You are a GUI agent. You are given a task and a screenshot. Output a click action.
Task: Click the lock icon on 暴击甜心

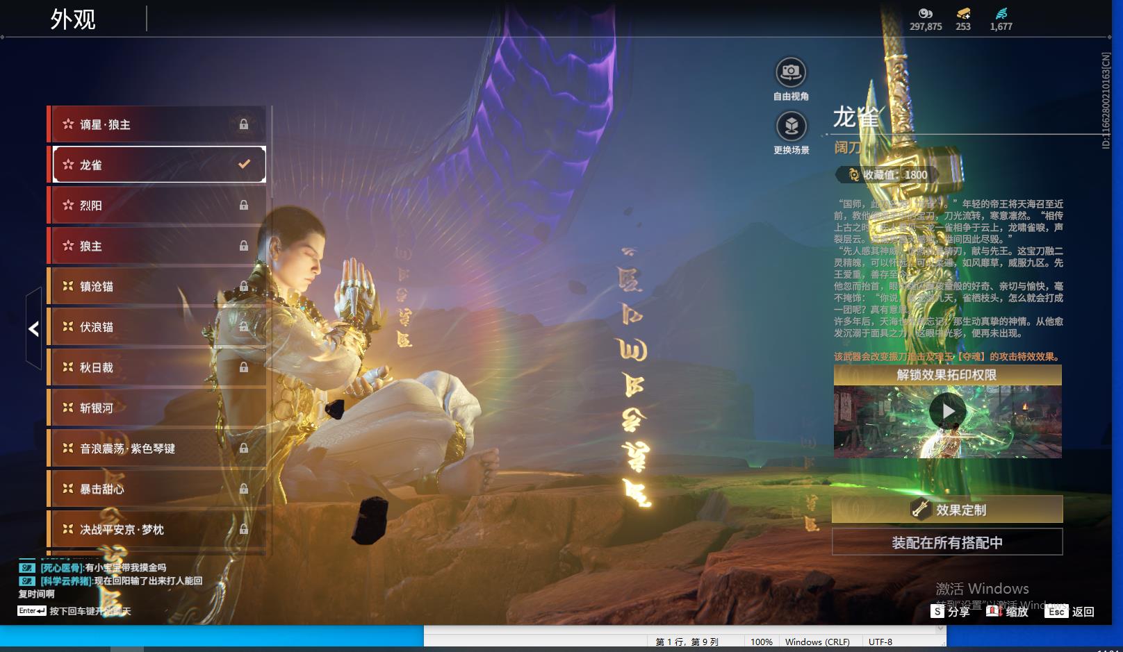pyautogui.click(x=244, y=489)
